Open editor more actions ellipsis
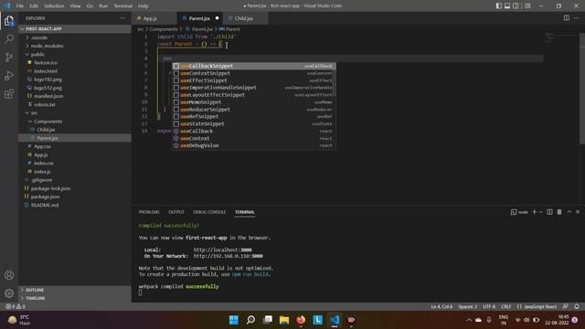 pyautogui.click(x=577, y=18)
